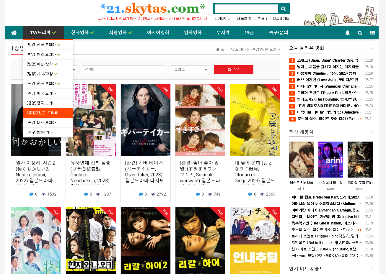386x274 pixels.
Task: Click the 검색어 search keyword field
Action: (123, 70)
